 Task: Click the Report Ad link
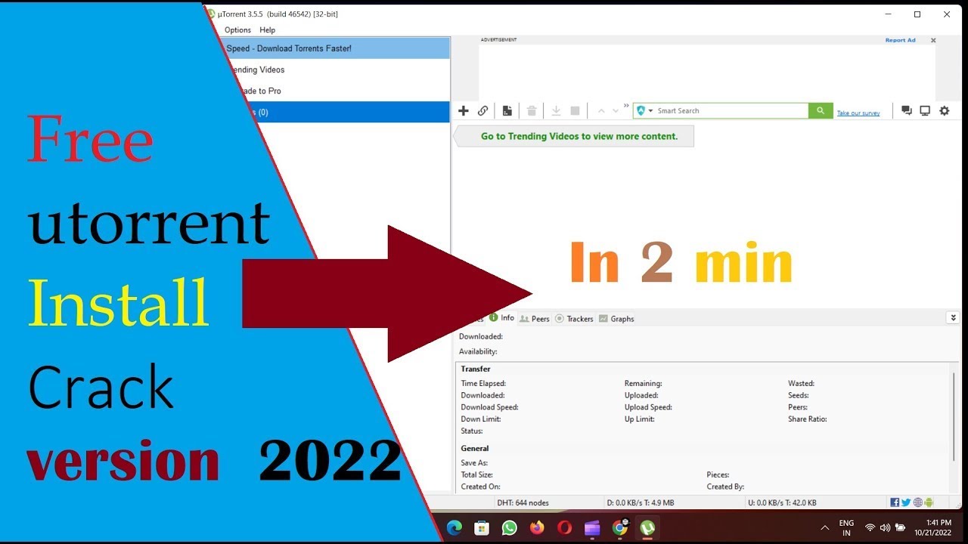(x=900, y=40)
